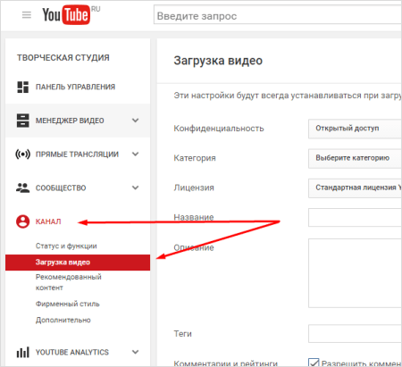Click the Community people icon
Viewport: 402px width, 367px height.
(x=22, y=188)
